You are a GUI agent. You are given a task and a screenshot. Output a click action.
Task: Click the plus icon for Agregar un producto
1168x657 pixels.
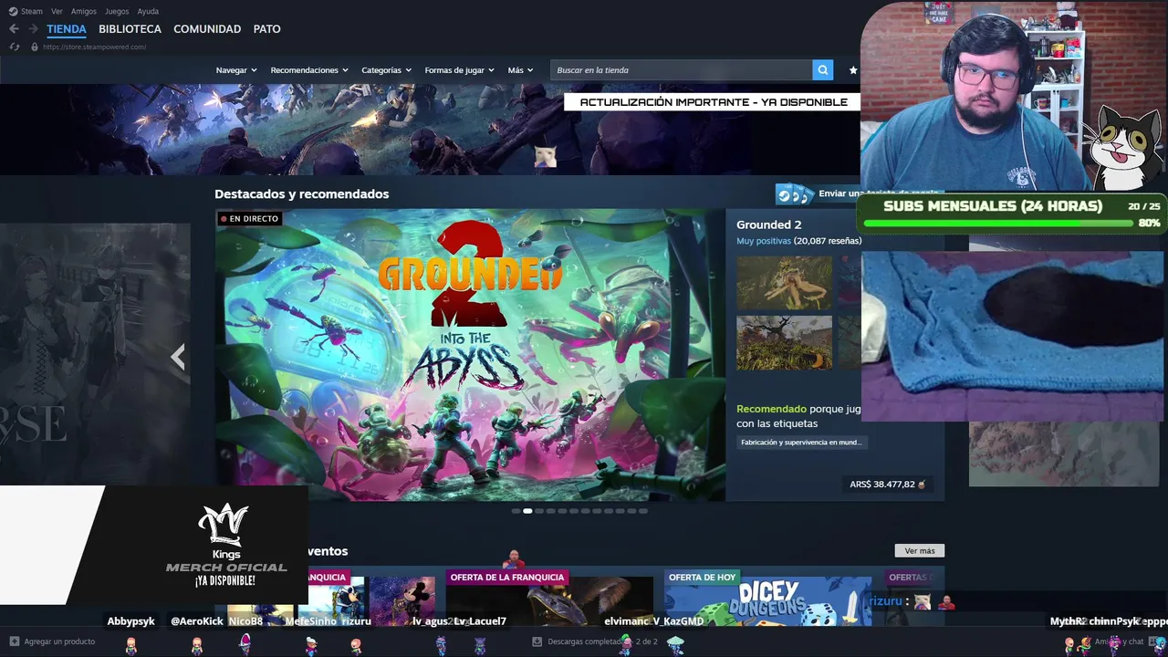click(14, 641)
